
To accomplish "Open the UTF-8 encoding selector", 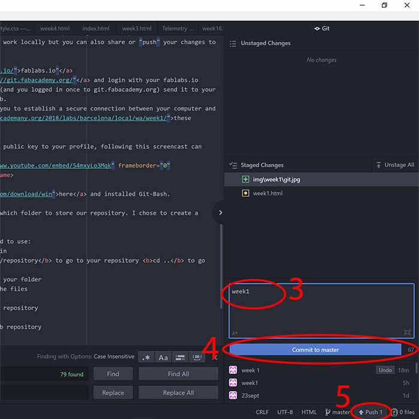I will [285, 412].
